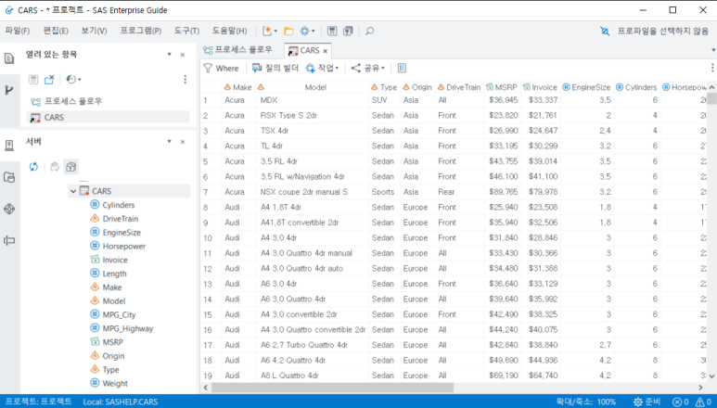Click the horizontal scrollbar thumb of data grid
Image resolution: width=717 pixels, height=408 pixels.
coord(332,388)
